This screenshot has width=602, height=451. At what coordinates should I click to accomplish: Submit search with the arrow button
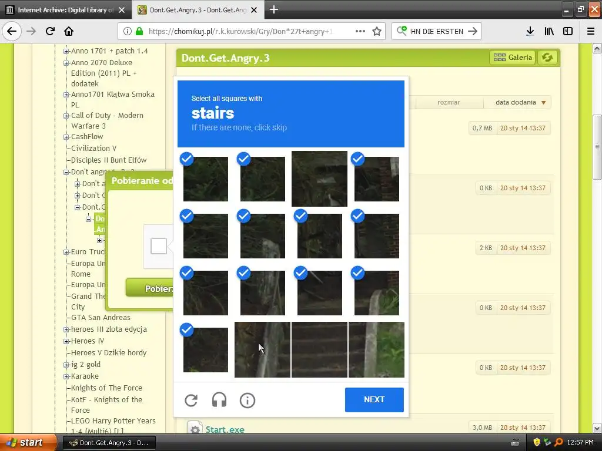click(473, 31)
